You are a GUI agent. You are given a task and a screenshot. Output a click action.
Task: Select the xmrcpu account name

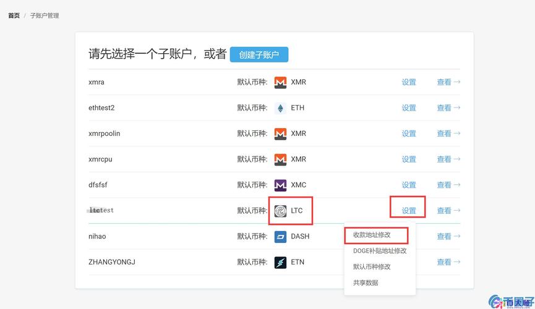click(x=100, y=159)
